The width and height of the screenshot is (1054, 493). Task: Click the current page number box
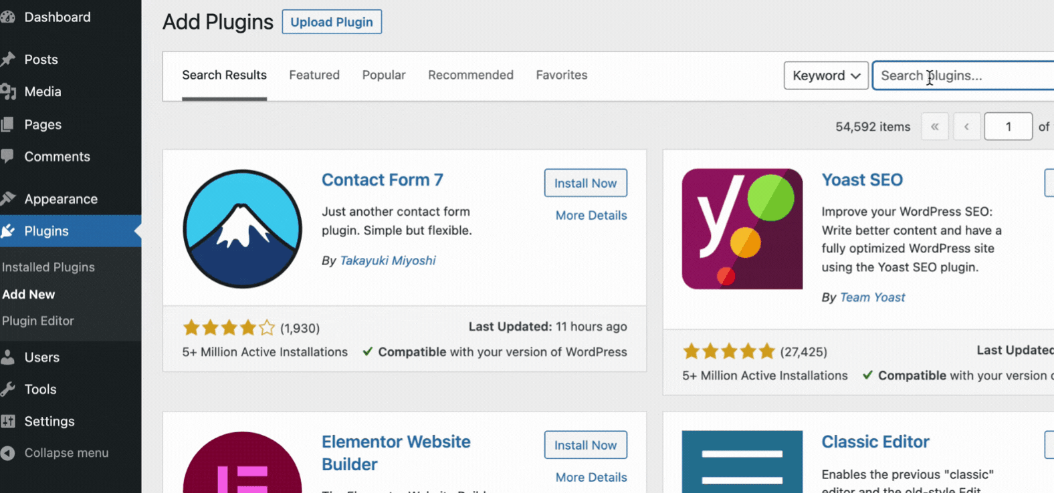click(x=1008, y=126)
